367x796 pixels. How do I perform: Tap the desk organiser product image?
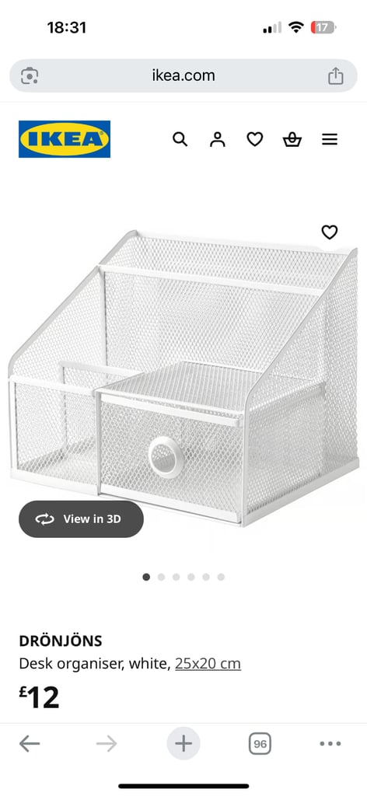183,379
